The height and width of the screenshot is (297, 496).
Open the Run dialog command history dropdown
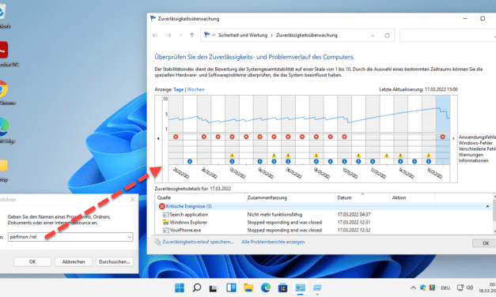click(130, 237)
